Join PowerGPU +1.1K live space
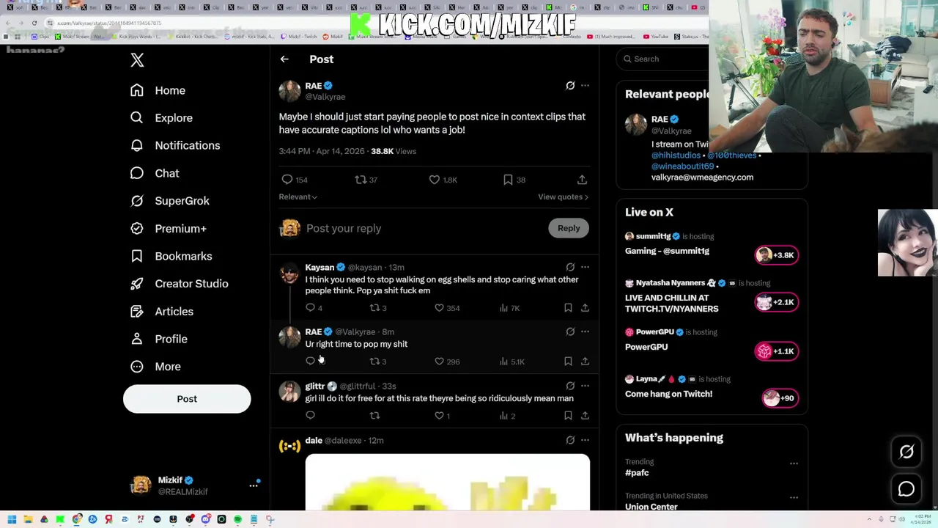Screen dimensions: 938x528 (776, 351)
